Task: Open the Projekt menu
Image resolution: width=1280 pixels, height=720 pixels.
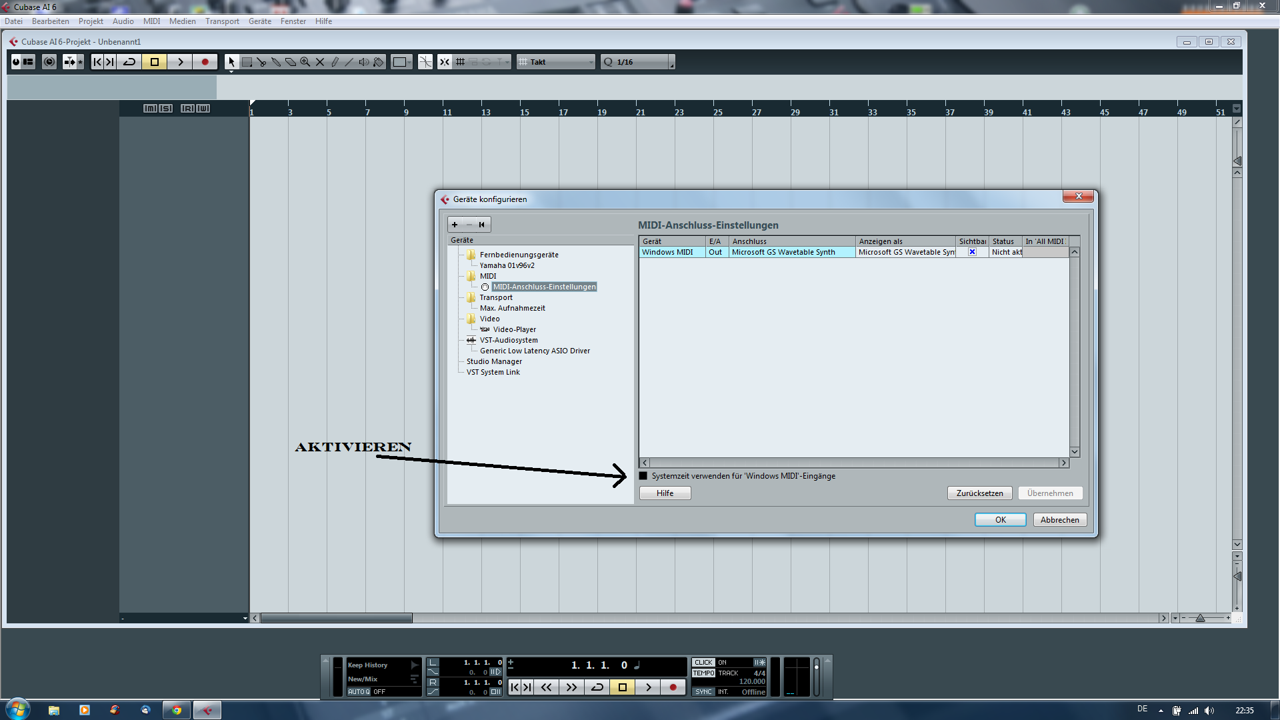Action: point(91,21)
